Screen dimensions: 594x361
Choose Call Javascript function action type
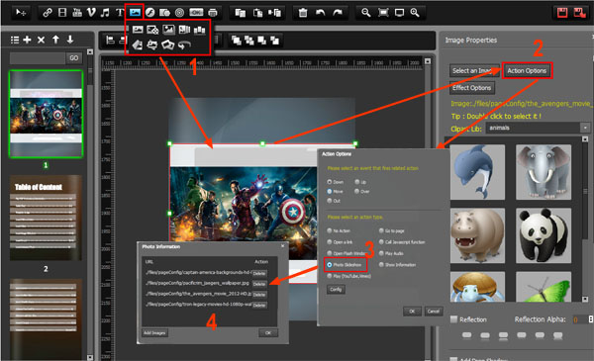pyautogui.click(x=381, y=242)
